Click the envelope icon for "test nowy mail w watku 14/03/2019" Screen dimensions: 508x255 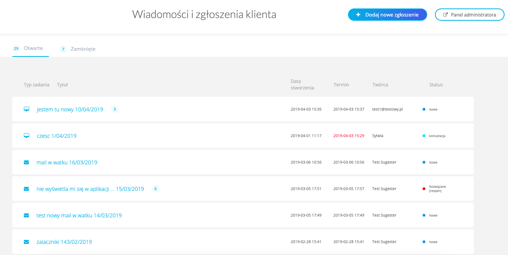(x=26, y=215)
